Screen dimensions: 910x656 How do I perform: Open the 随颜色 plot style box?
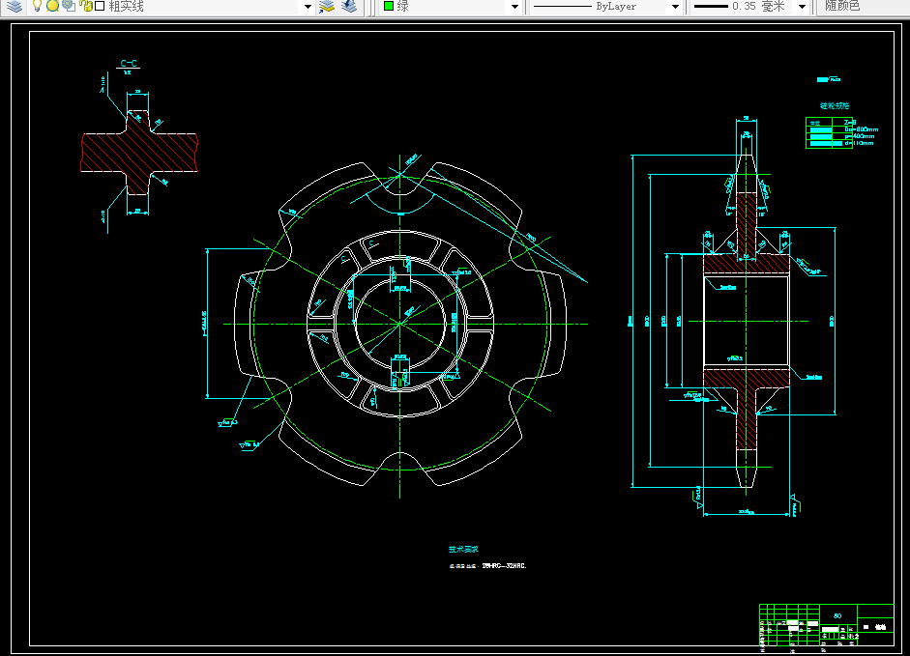(x=862, y=7)
